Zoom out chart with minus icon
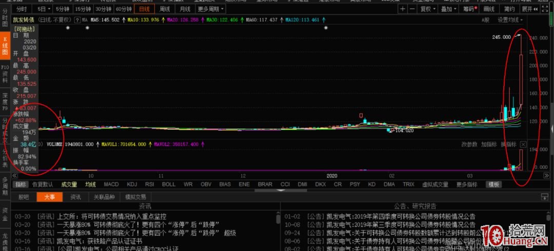 coord(412,9)
